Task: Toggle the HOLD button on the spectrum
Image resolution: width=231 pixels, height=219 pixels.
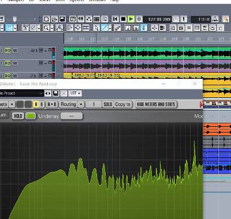Action: tap(18, 116)
